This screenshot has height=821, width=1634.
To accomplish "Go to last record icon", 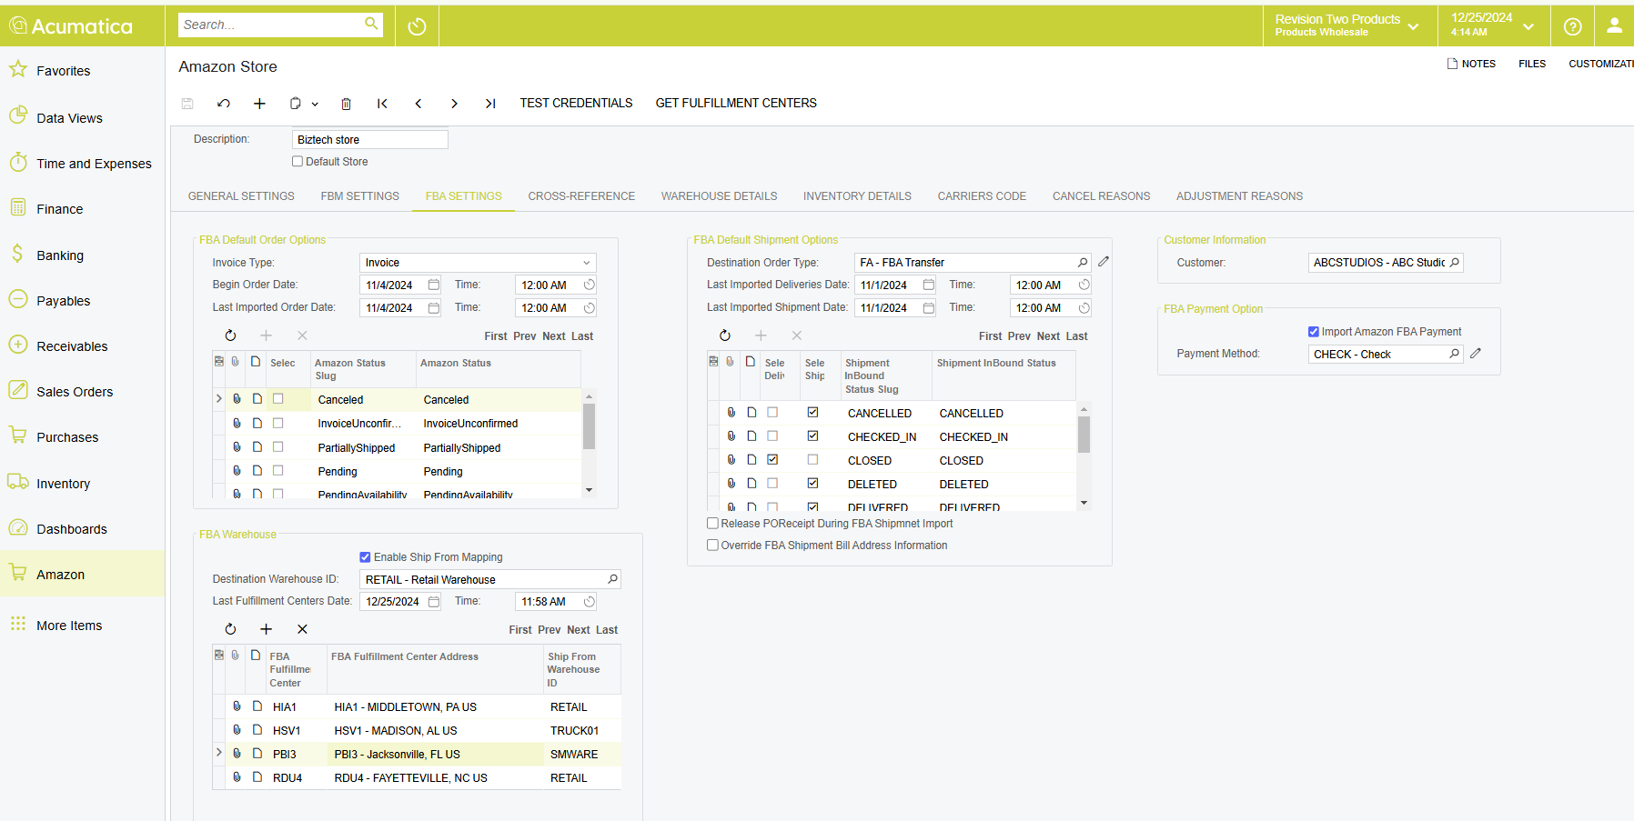I will click(x=490, y=104).
